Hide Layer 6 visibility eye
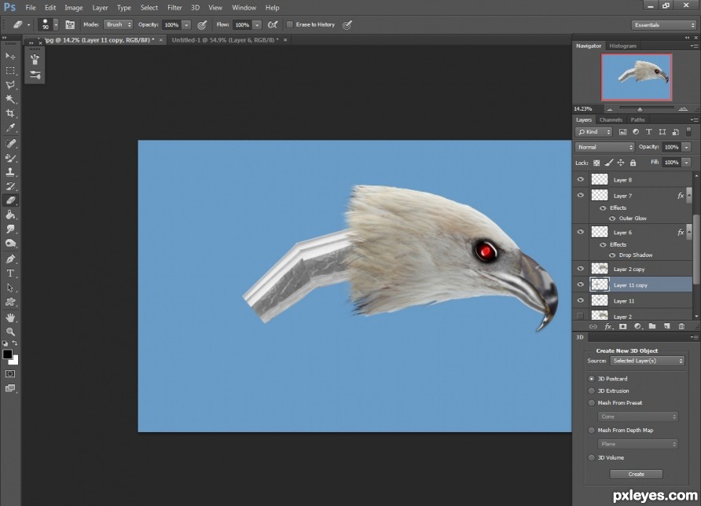This screenshot has width=701, height=506. point(580,232)
